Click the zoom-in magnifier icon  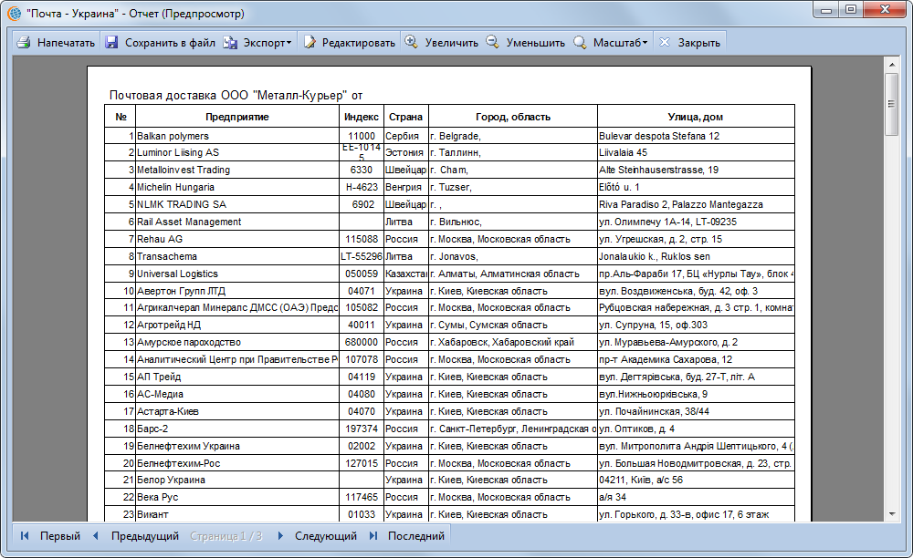[x=412, y=42]
